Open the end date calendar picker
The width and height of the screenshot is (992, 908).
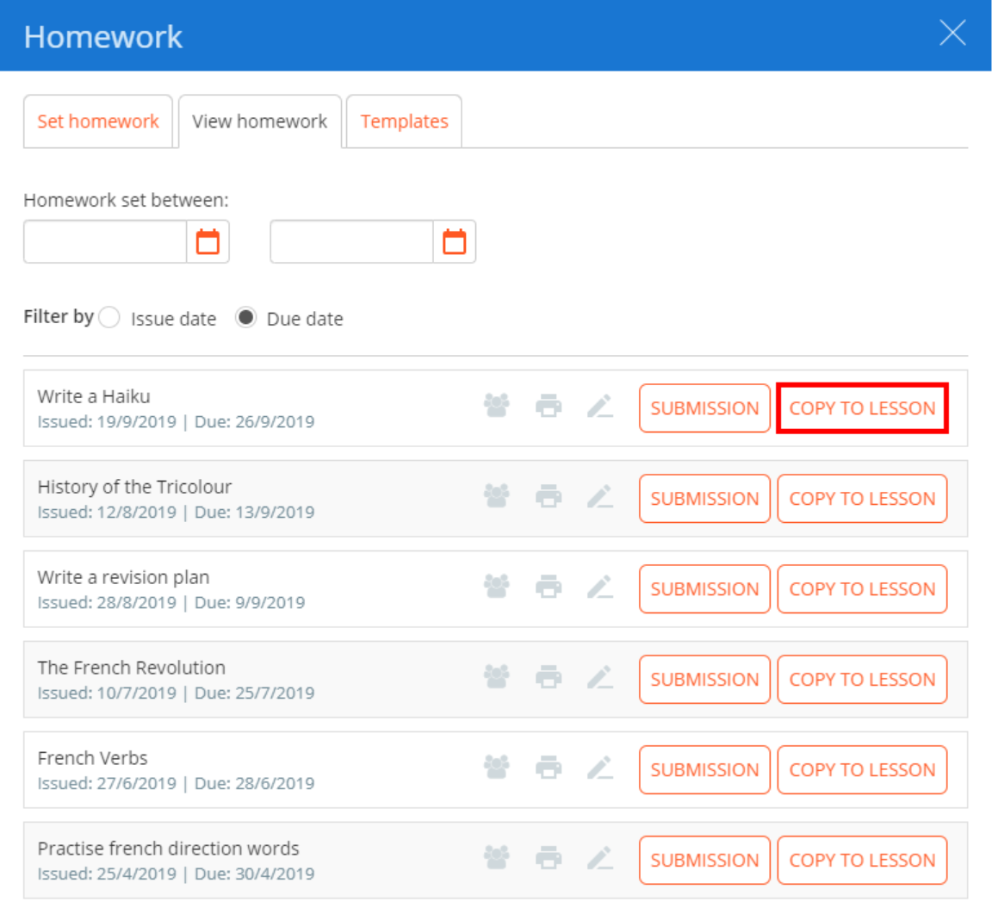pyautogui.click(x=455, y=242)
